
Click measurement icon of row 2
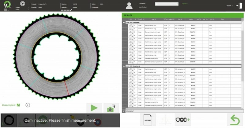coord(131,29)
